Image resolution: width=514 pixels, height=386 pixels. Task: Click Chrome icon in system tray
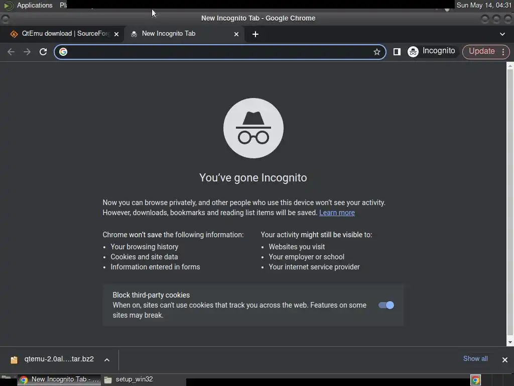[475, 380]
